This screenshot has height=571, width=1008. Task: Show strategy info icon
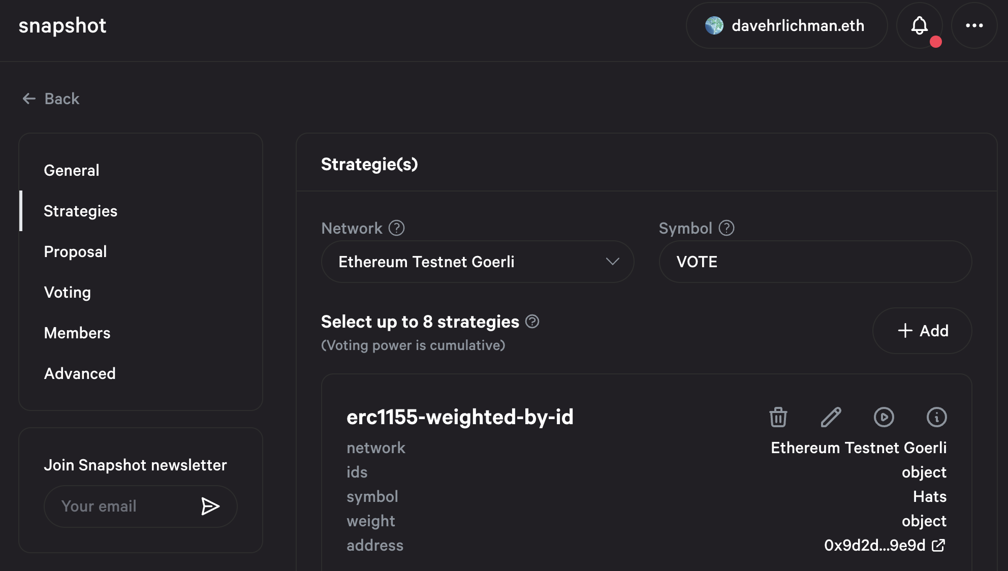click(936, 417)
